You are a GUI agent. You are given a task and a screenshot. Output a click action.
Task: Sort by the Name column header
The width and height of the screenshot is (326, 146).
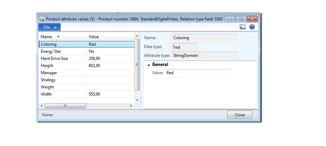[63, 37]
